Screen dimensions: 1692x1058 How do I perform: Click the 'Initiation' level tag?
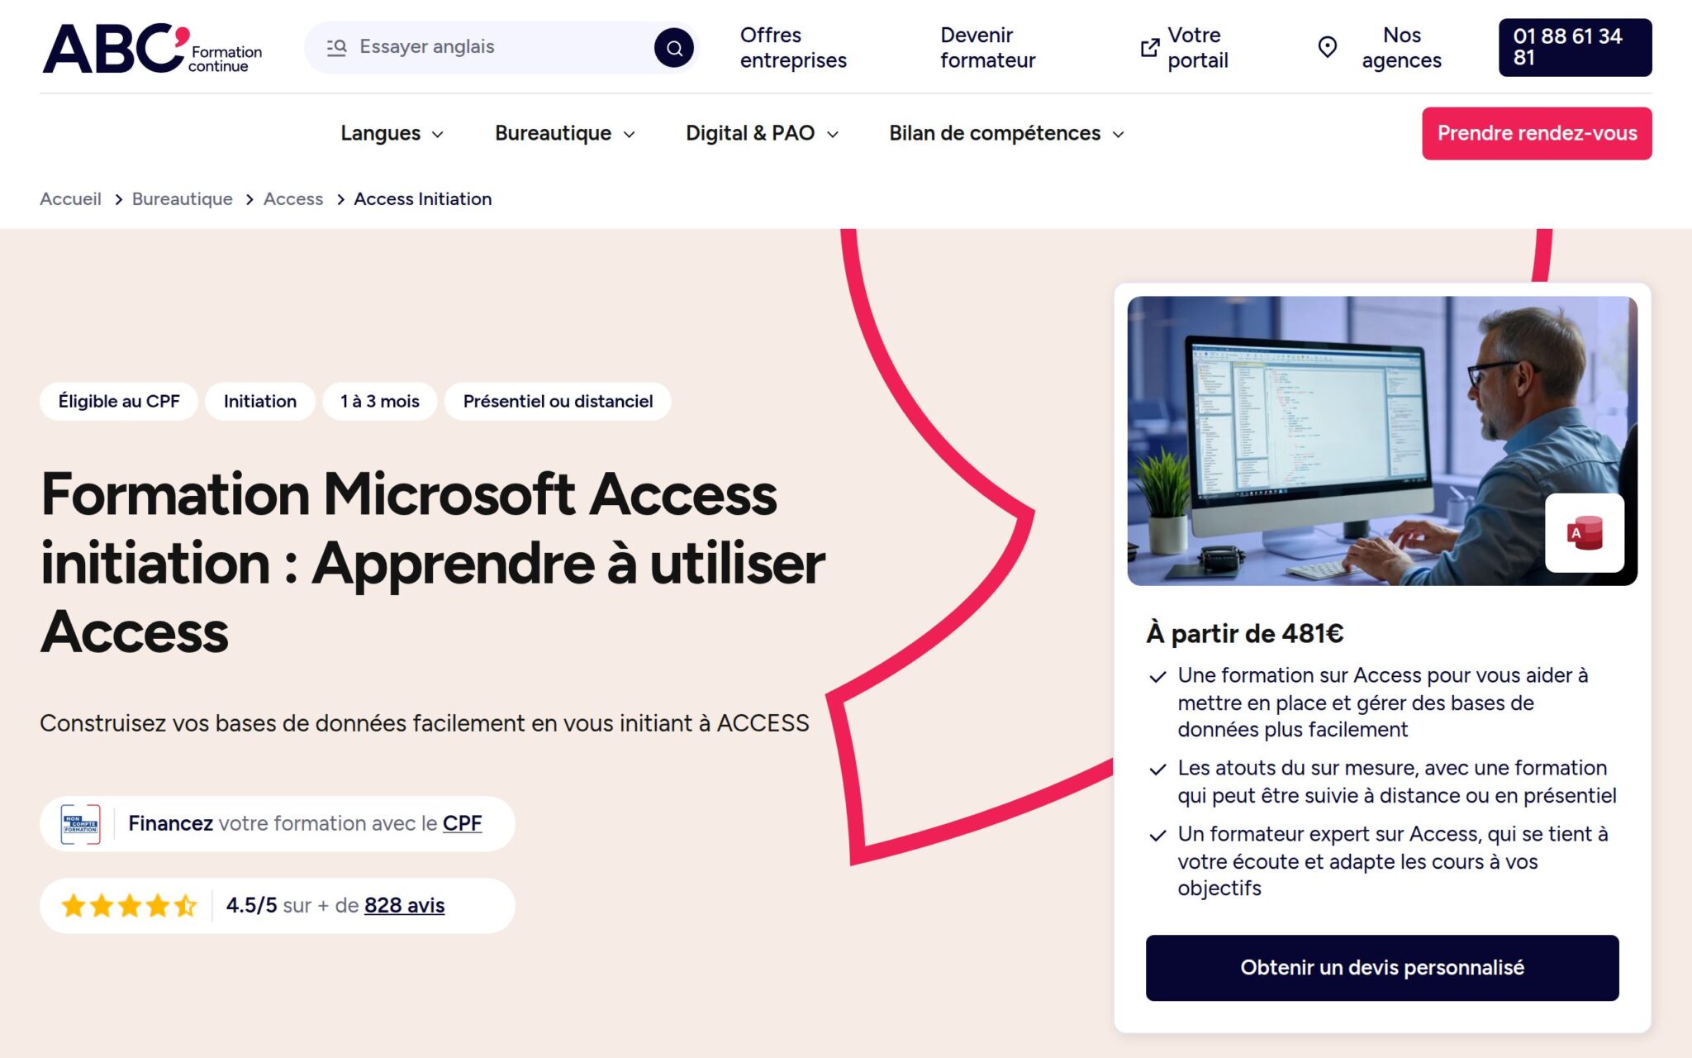click(260, 402)
